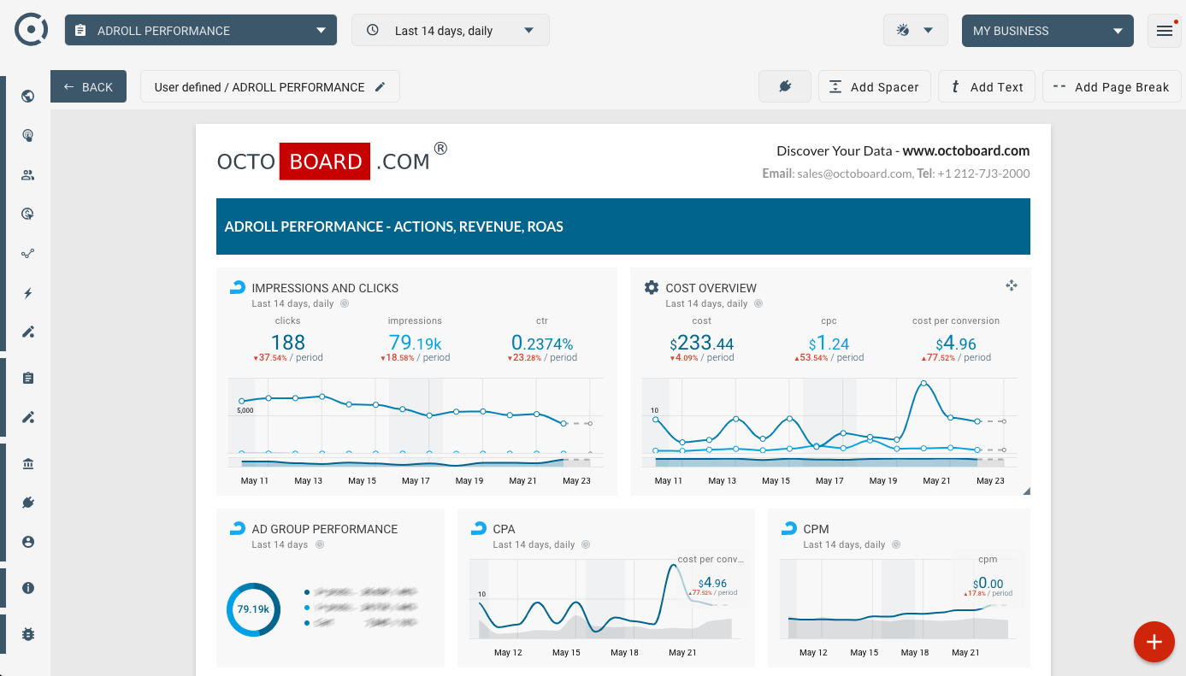Click the cost per conversion value $4.96 in Cost Overview
This screenshot has width=1186, height=676.
(x=956, y=343)
